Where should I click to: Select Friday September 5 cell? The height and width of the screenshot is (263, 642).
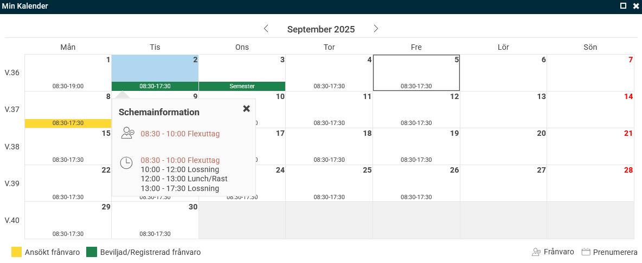point(416,72)
